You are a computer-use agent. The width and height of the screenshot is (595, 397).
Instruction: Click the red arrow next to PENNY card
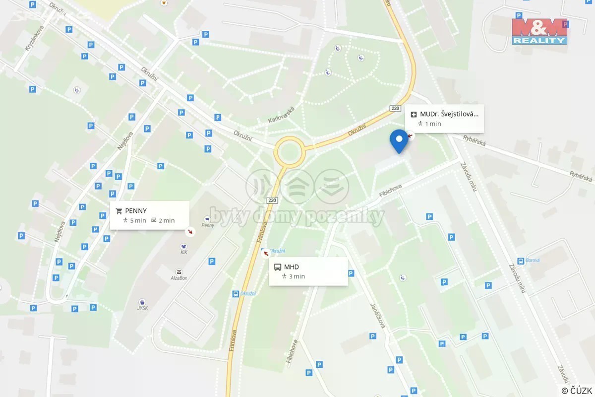click(190, 231)
